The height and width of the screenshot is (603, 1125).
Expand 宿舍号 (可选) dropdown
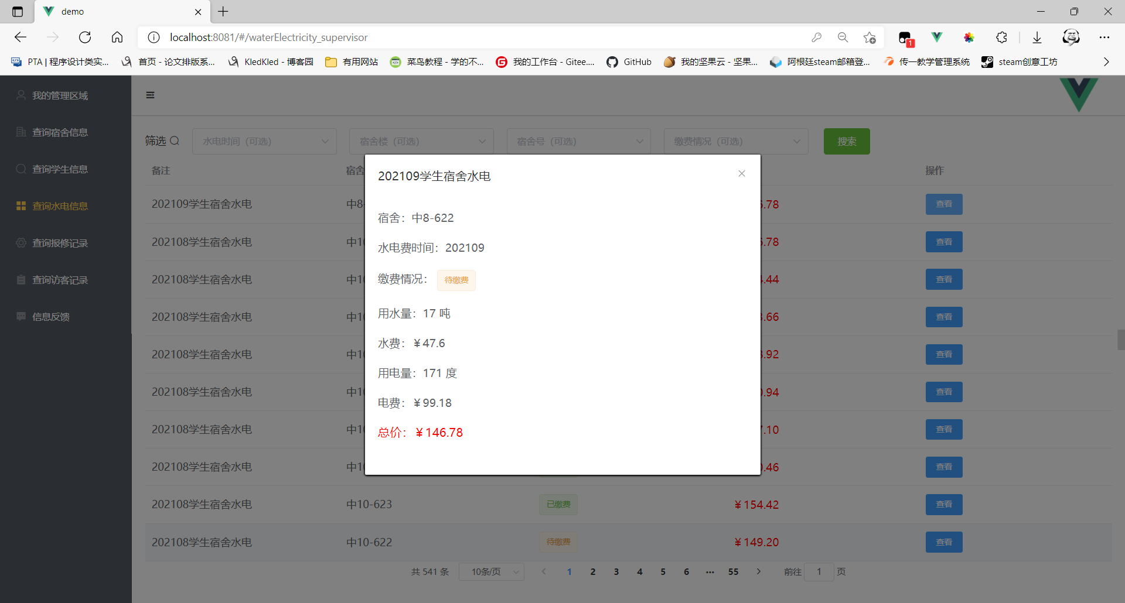[578, 141]
